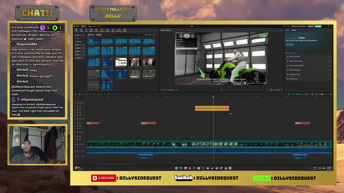Image resolution: width=344 pixels, height=193 pixels.
Task: Open the Filters panel
Action: (x=113, y=30)
